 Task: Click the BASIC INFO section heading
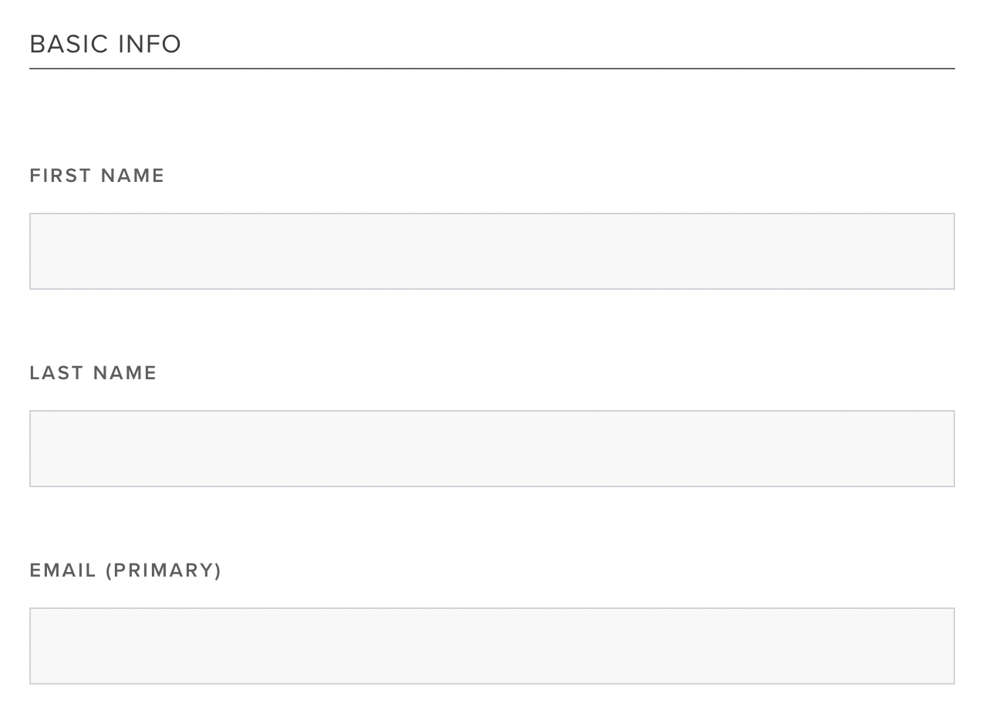(106, 44)
